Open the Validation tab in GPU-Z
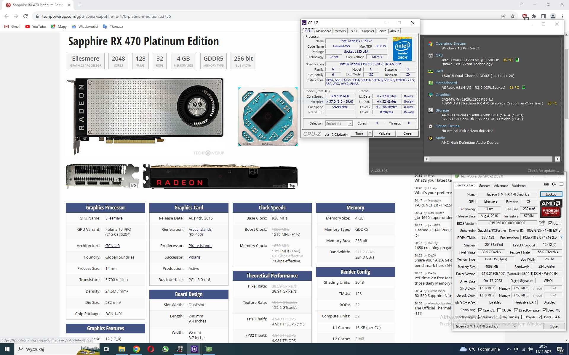This screenshot has height=355, width=569. click(x=519, y=186)
